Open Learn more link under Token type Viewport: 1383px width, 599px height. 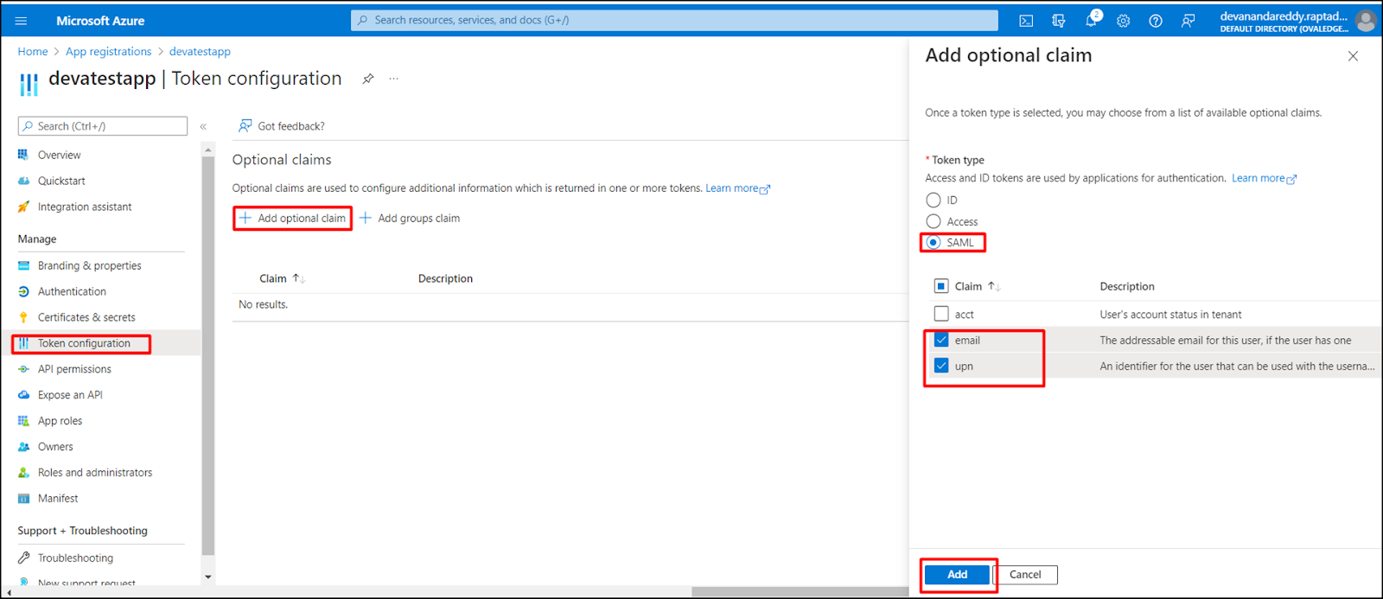[x=1264, y=178]
